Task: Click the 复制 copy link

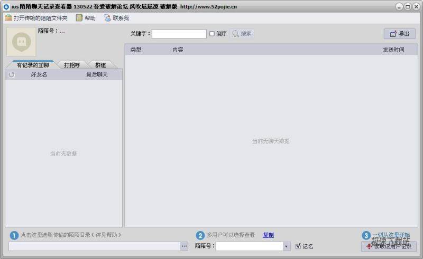Action: click(269, 235)
